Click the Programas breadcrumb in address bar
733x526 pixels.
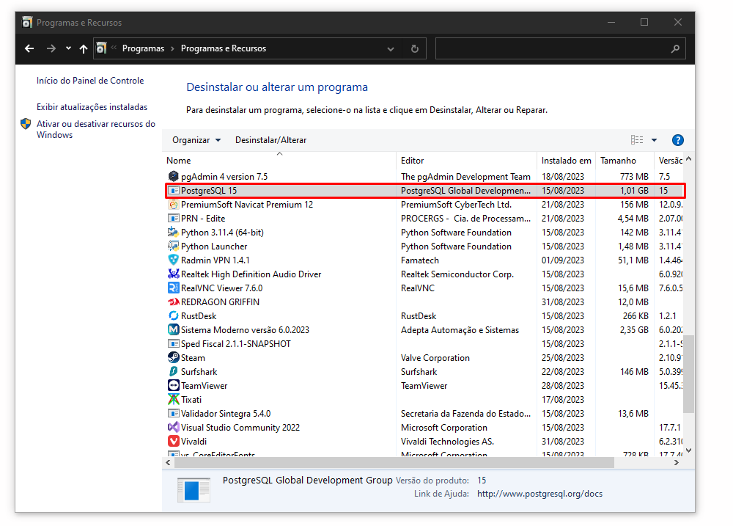coord(143,49)
